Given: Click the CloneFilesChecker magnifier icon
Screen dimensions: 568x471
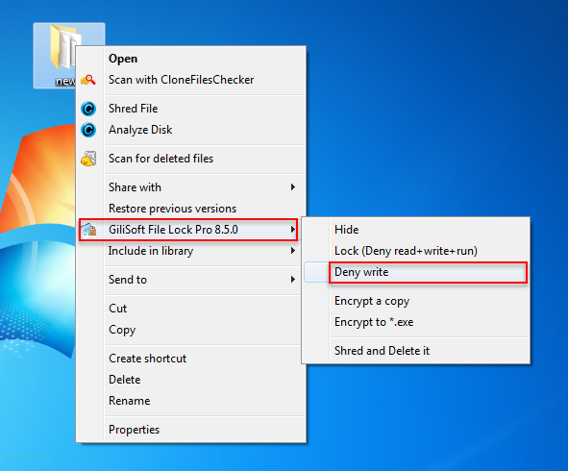Looking at the screenshot, I should [x=88, y=80].
